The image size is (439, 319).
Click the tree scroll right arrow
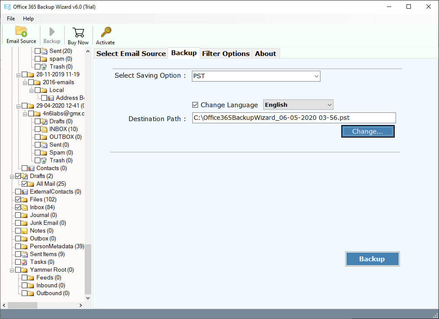[x=81, y=305]
